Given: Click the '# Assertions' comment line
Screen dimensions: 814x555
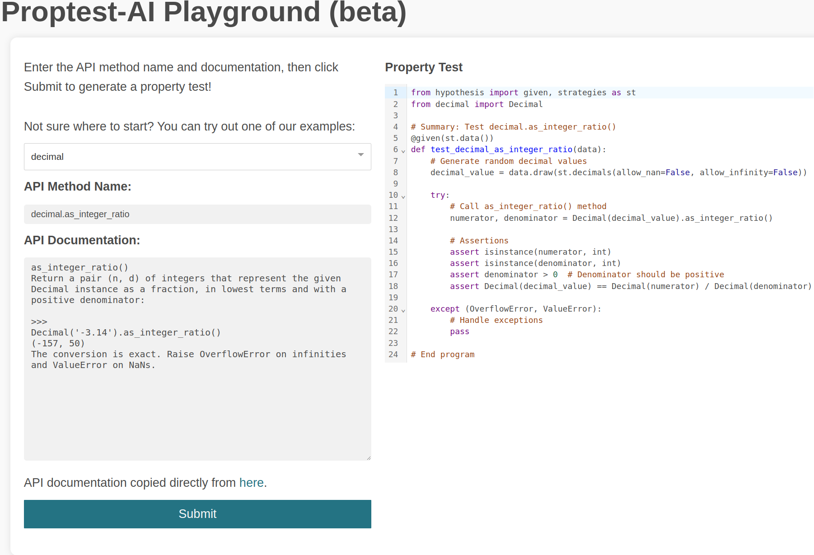Looking at the screenshot, I should click(x=479, y=241).
